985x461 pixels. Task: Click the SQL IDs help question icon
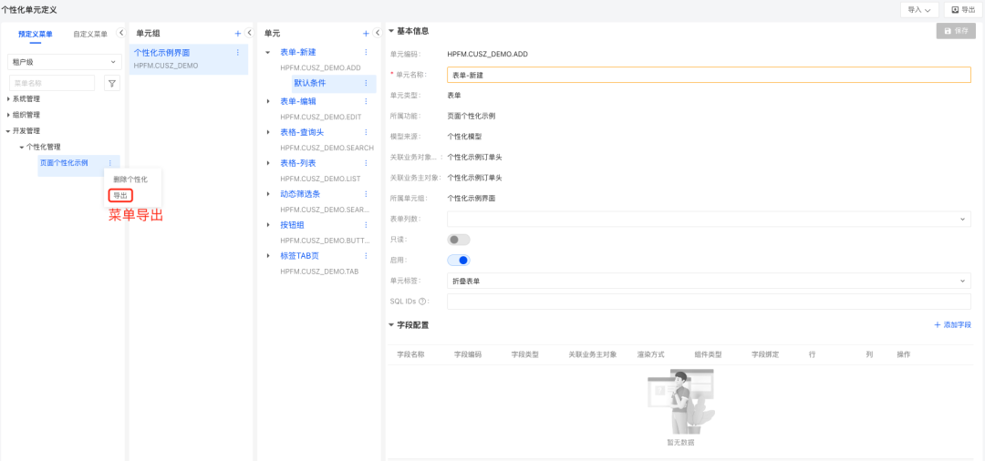tap(423, 301)
